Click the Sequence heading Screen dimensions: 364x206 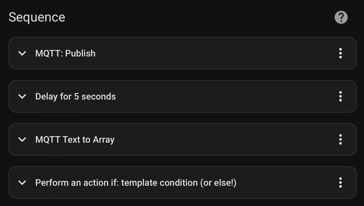pyautogui.click(x=37, y=17)
